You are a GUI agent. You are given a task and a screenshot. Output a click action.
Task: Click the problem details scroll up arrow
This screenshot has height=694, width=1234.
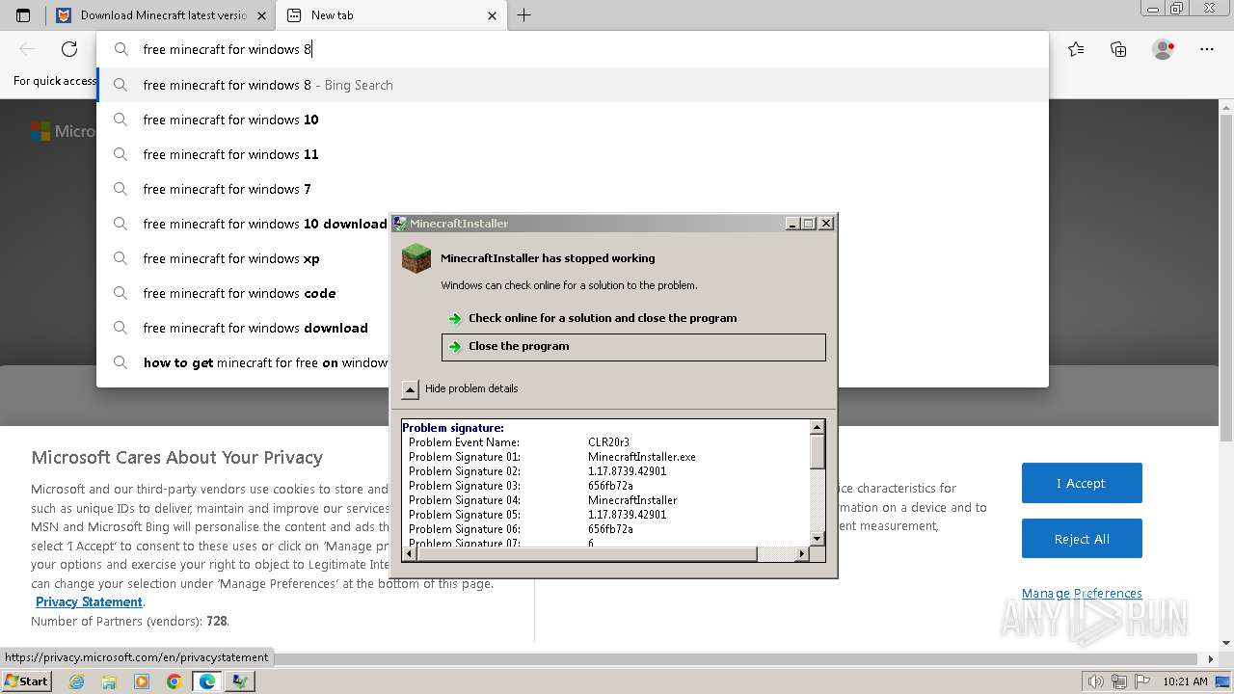[818, 427]
